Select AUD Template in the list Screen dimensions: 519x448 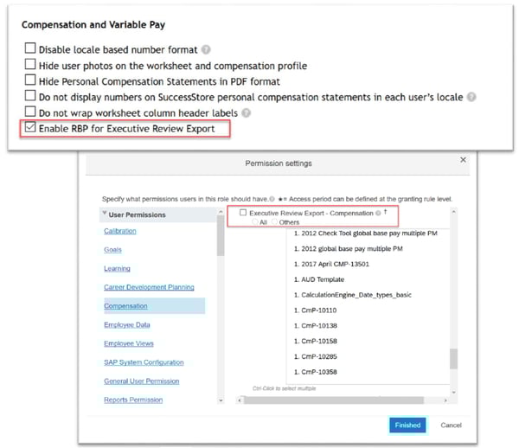(319, 279)
